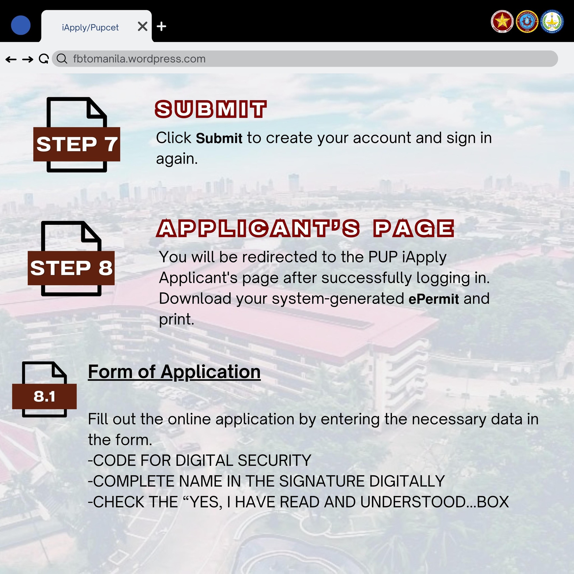Click the blue circle browser icon
Viewport: 574px width, 574px height.
pyautogui.click(x=21, y=25)
